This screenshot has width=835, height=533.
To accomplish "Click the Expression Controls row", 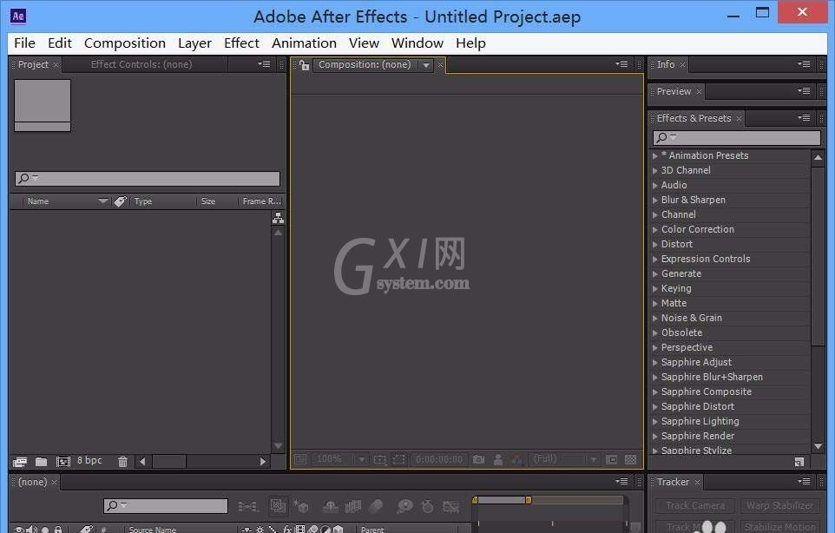I will (730, 259).
